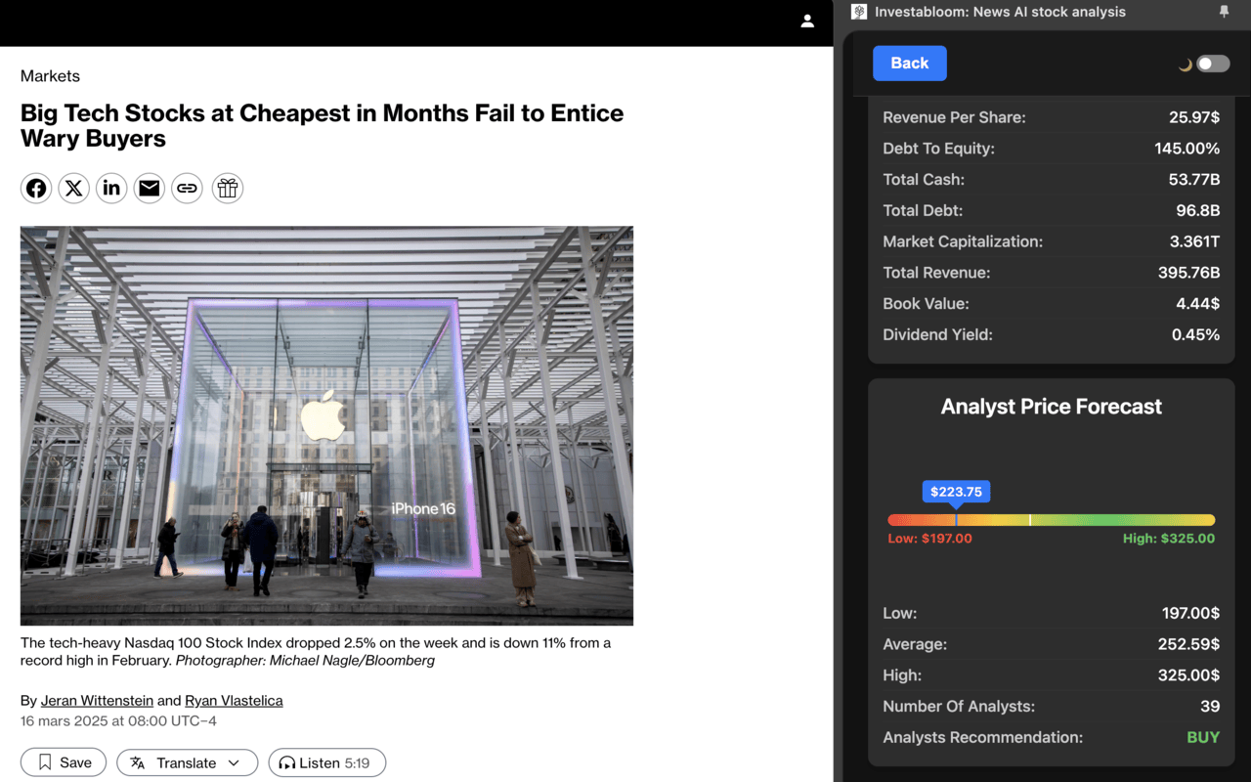Click the Market Capitalization label
The width and height of the screenshot is (1251, 782).
(x=963, y=241)
